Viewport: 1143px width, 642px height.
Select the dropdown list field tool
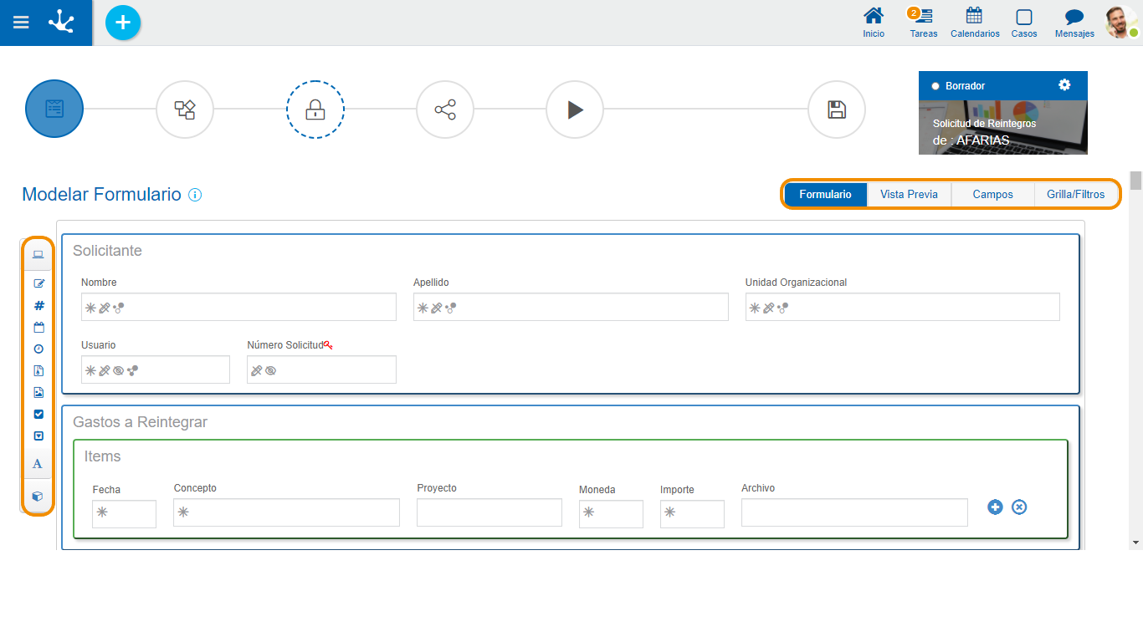click(38, 436)
